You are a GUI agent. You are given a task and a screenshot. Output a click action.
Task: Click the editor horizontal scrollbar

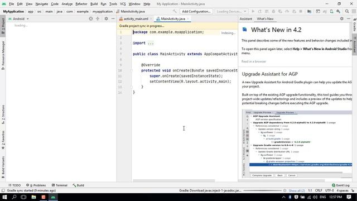[x=173, y=181]
